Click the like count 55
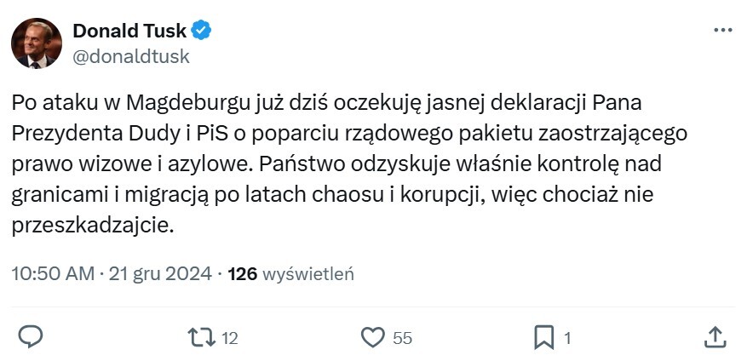The image size is (747, 361). [x=402, y=338]
